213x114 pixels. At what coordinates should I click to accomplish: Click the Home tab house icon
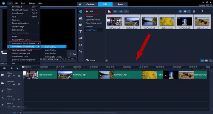tap(80, 4)
